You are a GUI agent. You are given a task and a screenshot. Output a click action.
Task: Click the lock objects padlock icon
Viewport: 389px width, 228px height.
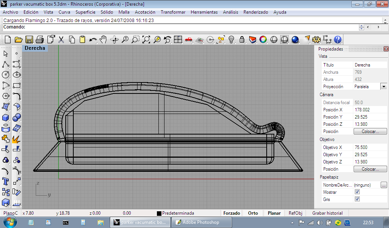(x=242, y=40)
